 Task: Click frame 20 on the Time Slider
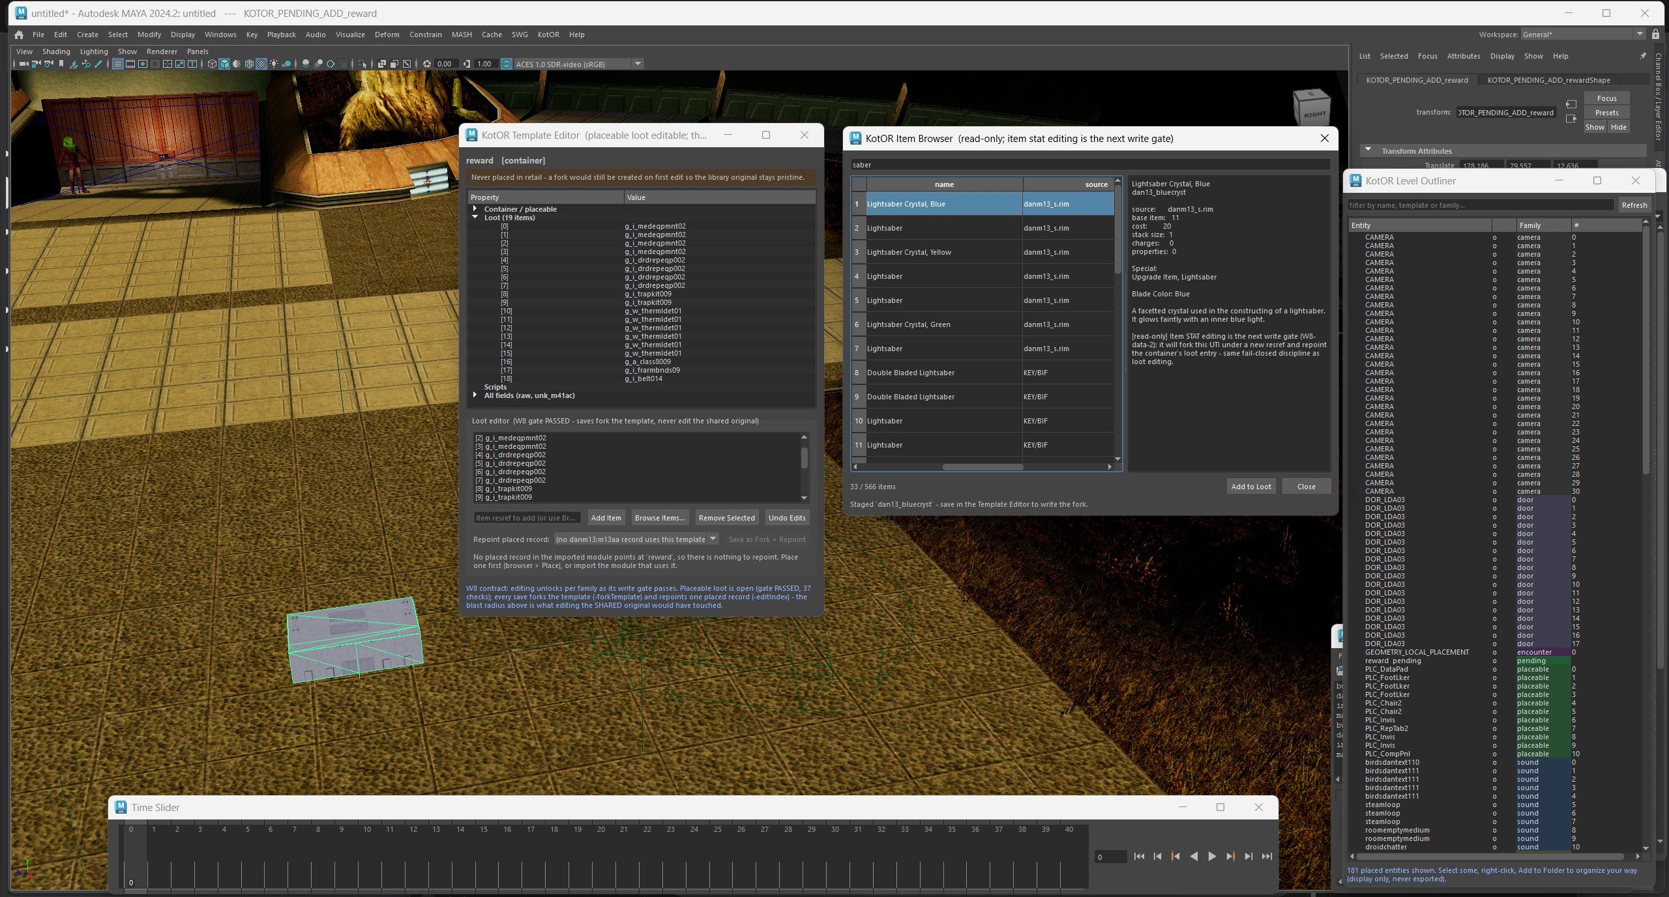600,830
